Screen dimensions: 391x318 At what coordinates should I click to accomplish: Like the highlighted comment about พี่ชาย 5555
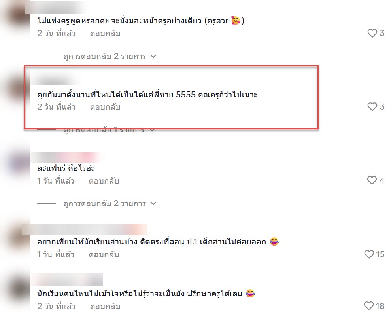coord(372,107)
